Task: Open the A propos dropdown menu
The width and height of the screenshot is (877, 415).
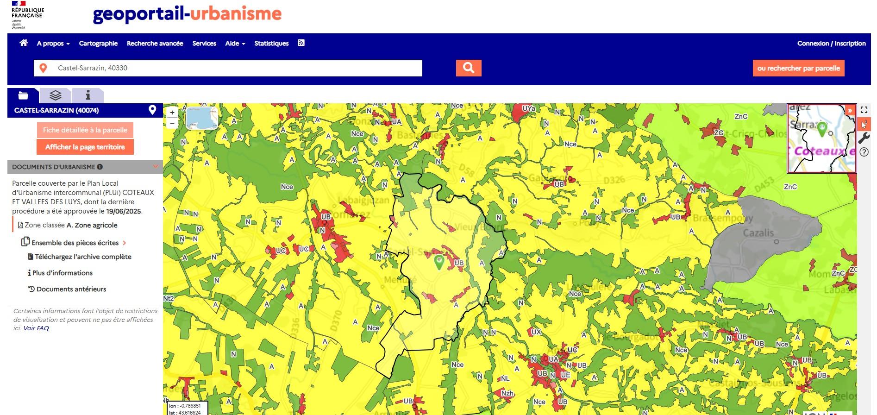Action: click(53, 44)
